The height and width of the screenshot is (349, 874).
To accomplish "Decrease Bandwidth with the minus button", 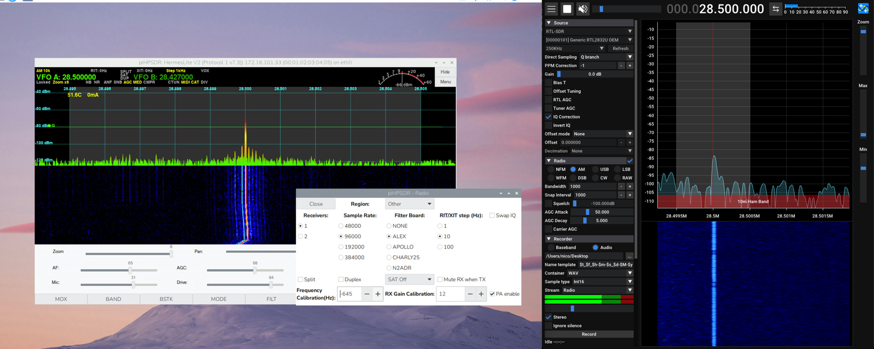I will (x=621, y=186).
